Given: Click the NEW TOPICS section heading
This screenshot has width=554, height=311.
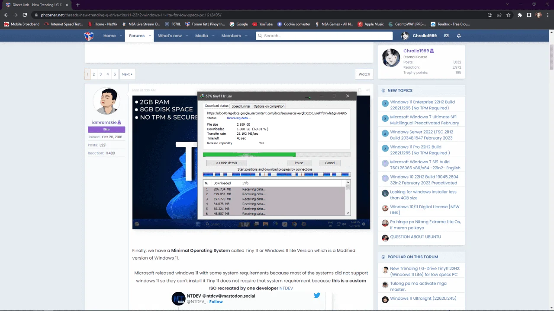Looking at the screenshot, I should point(400,91).
